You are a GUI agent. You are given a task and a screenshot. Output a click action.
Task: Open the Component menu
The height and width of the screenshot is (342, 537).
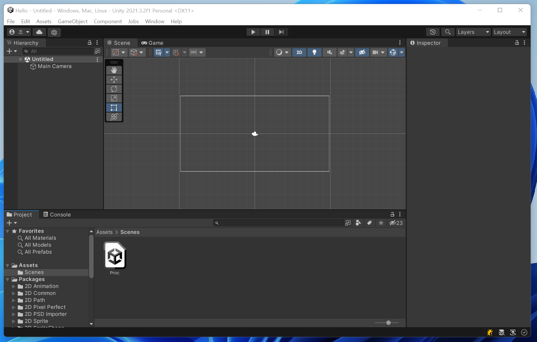[x=108, y=21]
